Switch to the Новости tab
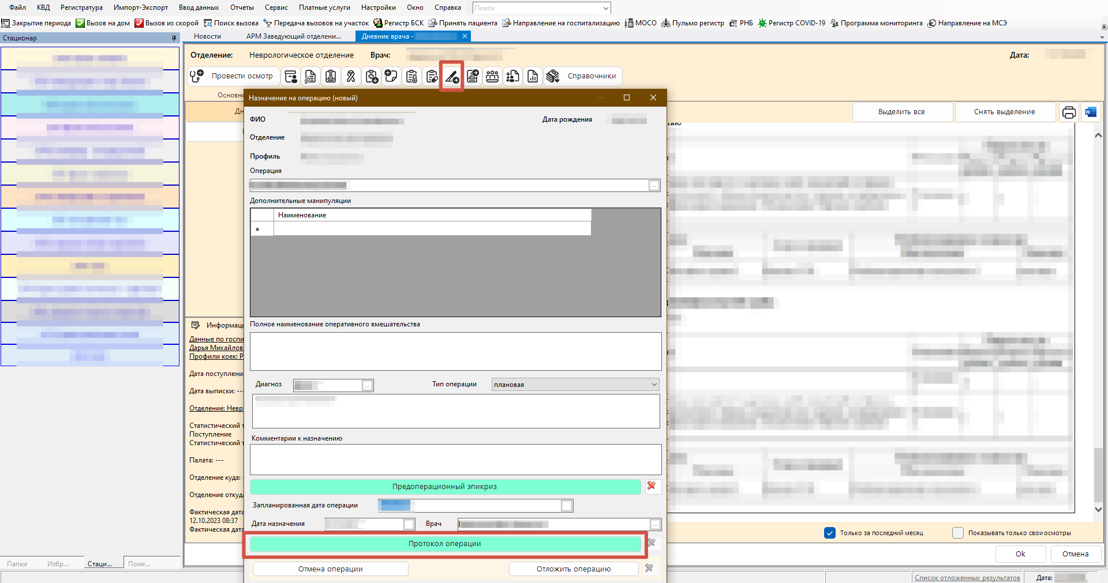1108x583 pixels. 207,36
